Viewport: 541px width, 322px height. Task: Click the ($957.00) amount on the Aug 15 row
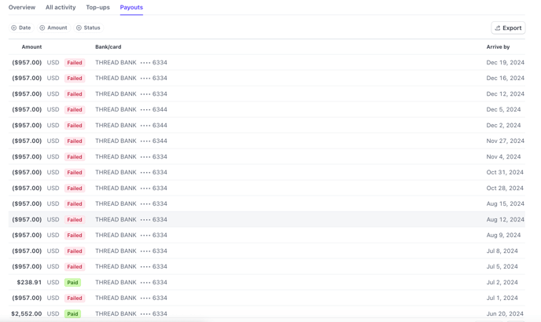(x=27, y=203)
